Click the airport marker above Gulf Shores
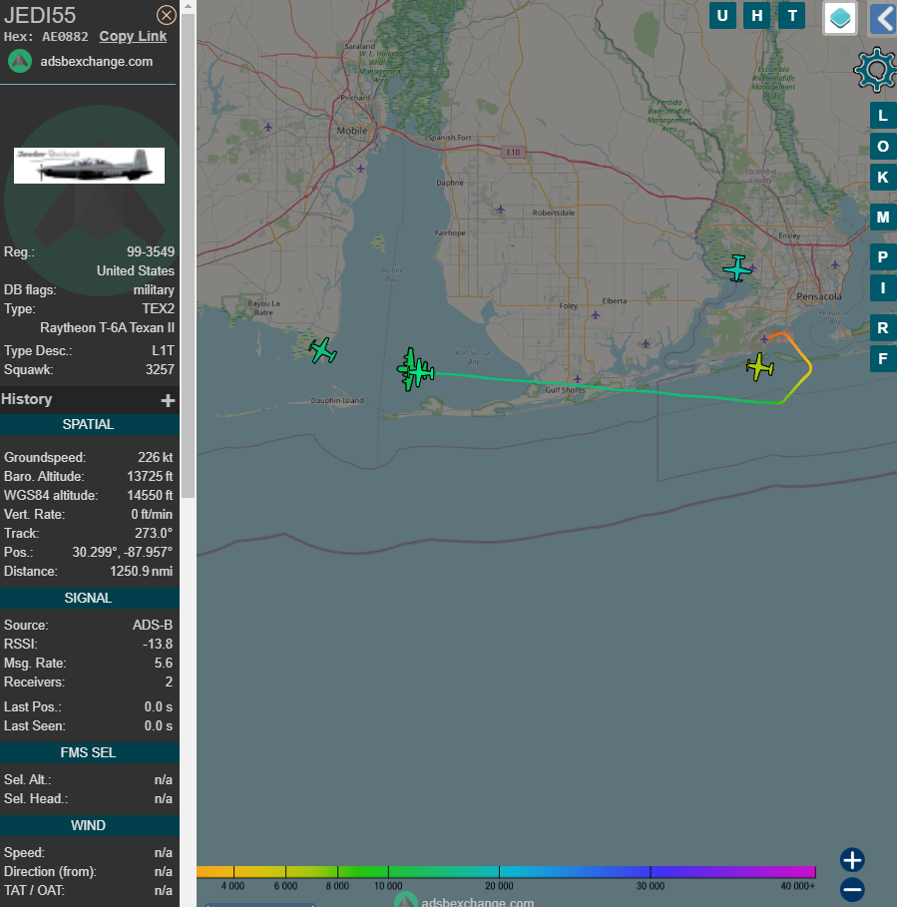Screen dimensions: 897x907 [577, 379]
